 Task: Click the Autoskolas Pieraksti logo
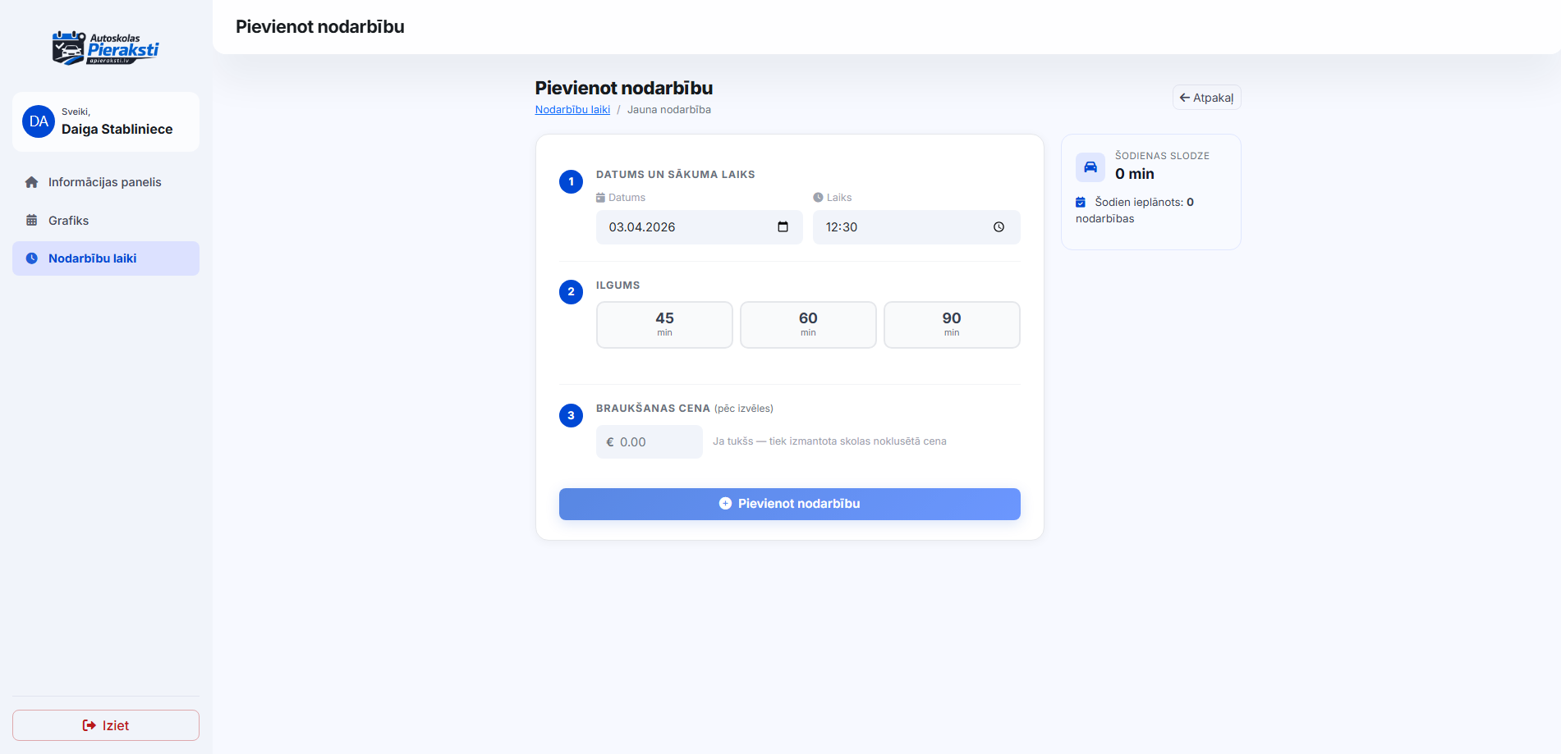click(105, 48)
